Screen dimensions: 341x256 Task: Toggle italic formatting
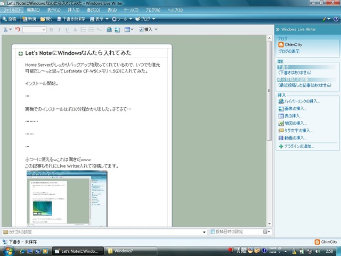pos(59,30)
